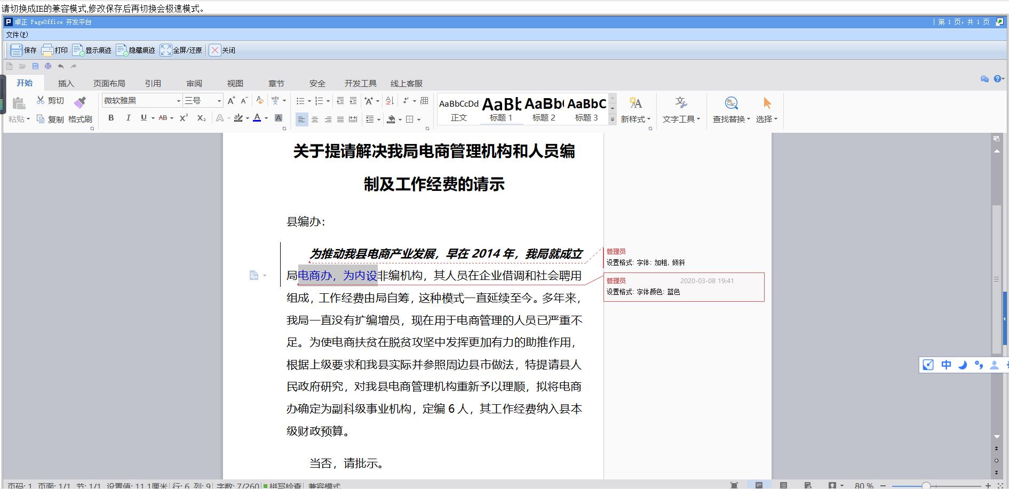1009x489 pixels.
Task: Open the Paste (粘贴) dropdown arrow
Action: [x=28, y=119]
